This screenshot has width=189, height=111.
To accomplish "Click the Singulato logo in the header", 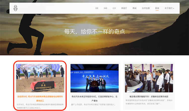I will [16, 8].
